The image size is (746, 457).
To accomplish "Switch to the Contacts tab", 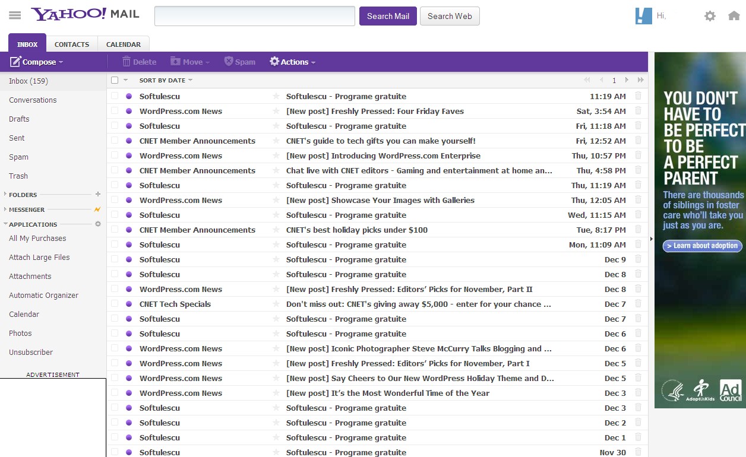I will (72, 45).
